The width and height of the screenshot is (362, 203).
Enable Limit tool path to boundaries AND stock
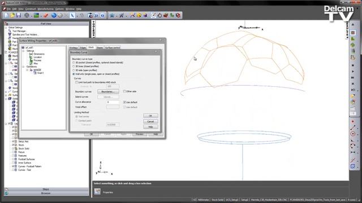(x=77, y=82)
